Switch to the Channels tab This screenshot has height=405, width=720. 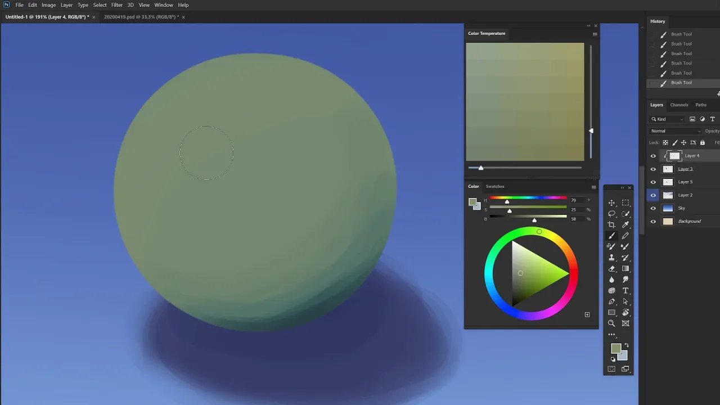pos(679,105)
